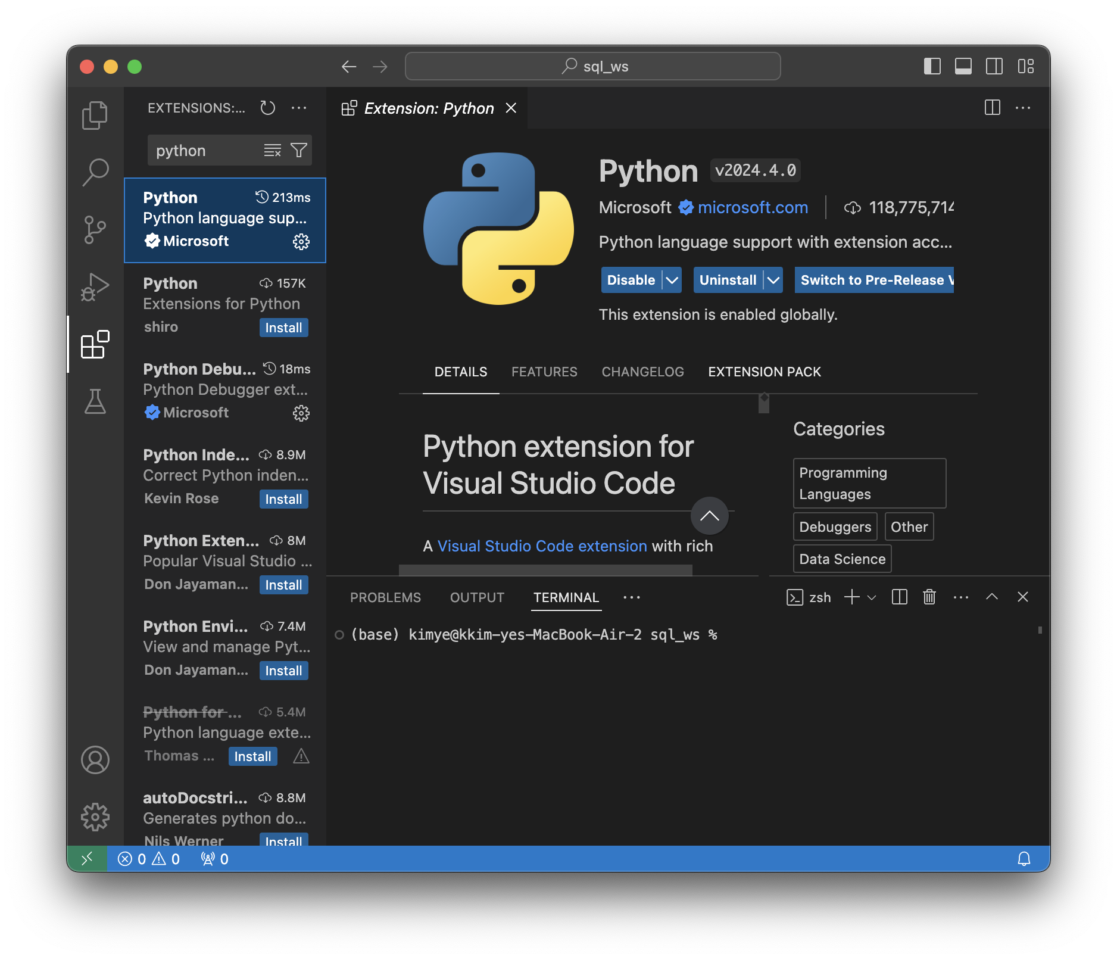Toggle the secondary side bar
The width and height of the screenshot is (1117, 960).
994,66
